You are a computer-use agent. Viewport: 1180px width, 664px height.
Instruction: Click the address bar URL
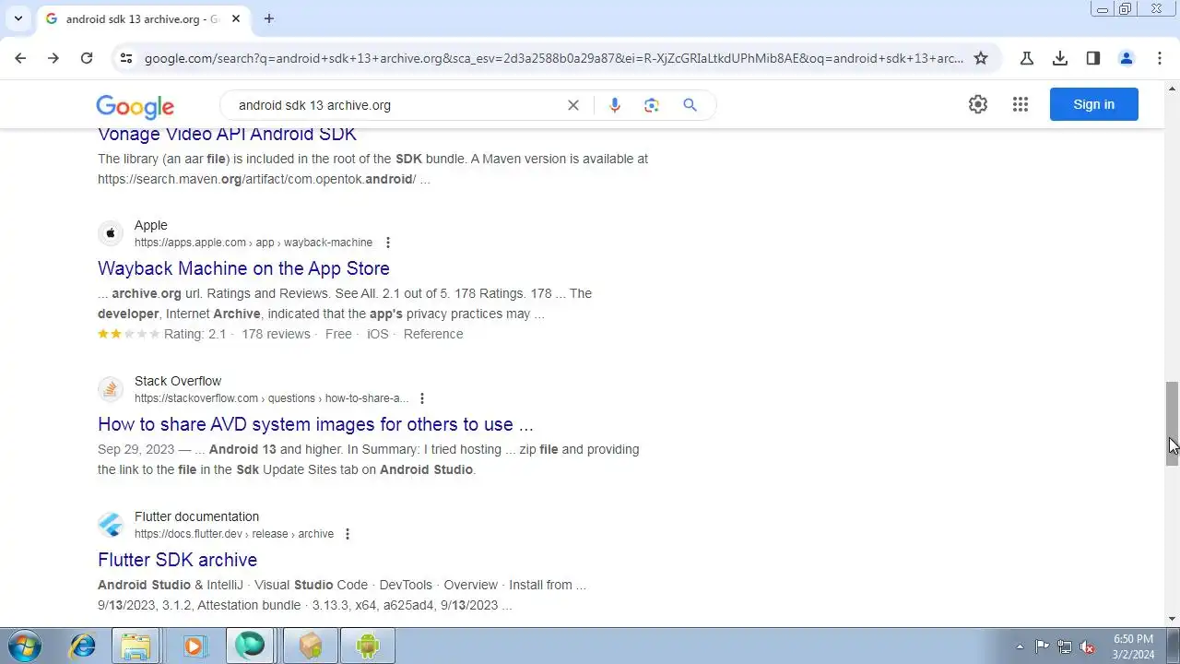click(x=553, y=58)
